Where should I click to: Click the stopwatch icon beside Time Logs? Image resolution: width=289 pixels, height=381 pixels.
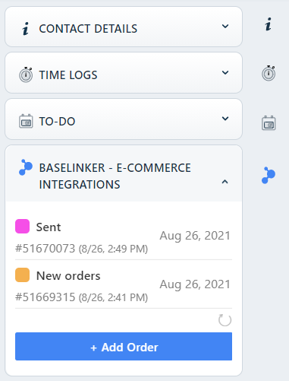click(x=26, y=75)
